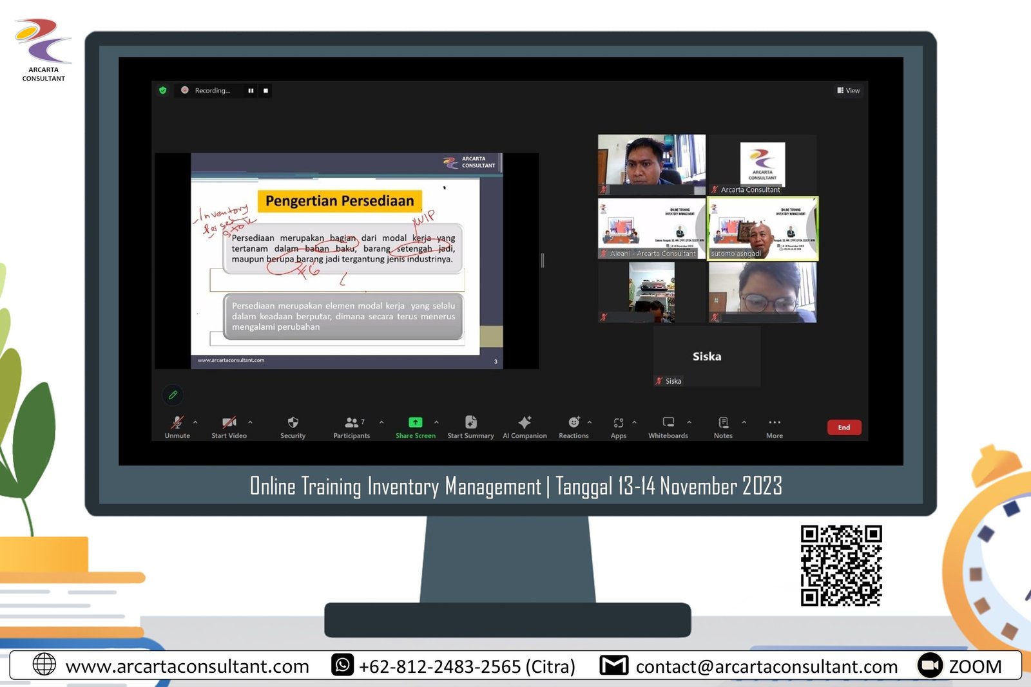Open the Participants panel

(x=352, y=423)
